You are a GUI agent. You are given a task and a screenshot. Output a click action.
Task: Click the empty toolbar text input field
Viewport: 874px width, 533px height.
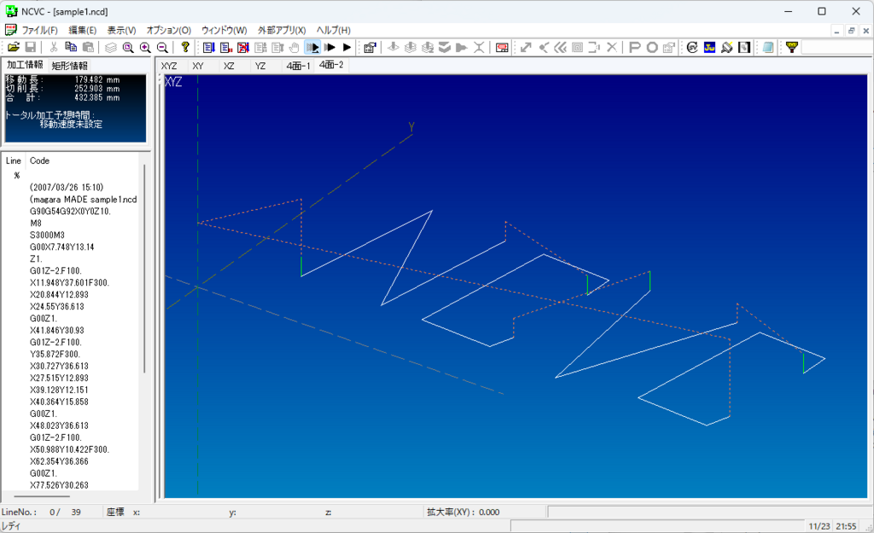pos(835,48)
